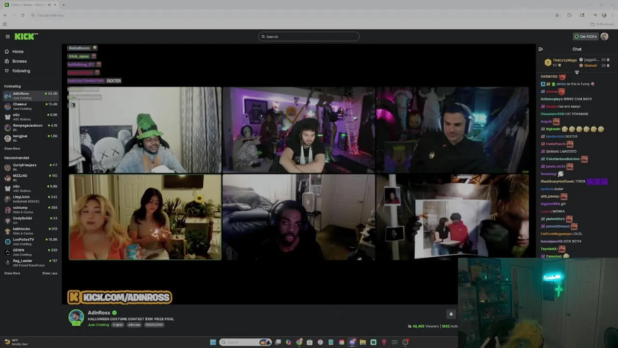618x348 pixels.
Task: Expand the gift leaderboard chevron in chat
Action: 576,72
